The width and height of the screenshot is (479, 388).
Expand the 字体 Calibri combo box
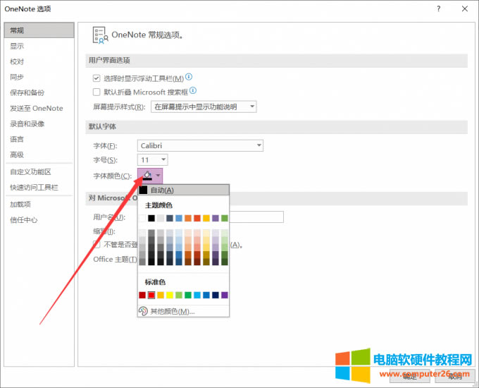[x=200, y=145]
